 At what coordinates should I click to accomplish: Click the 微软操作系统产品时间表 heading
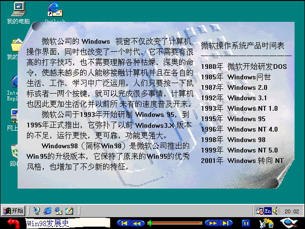coord(242,46)
